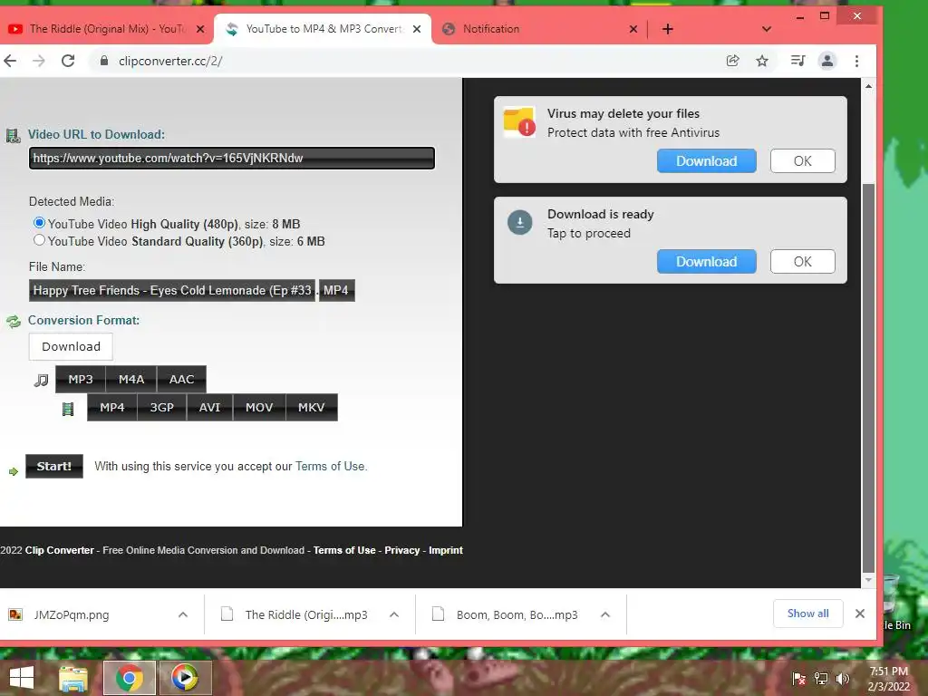Click the Start! button
The width and height of the screenshot is (928, 696).
pos(54,467)
